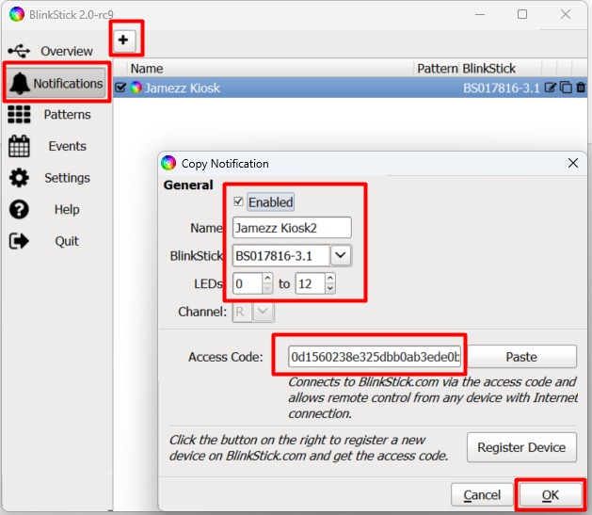Click the BlinkStick combo box text BS017816-3.1

click(280, 256)
